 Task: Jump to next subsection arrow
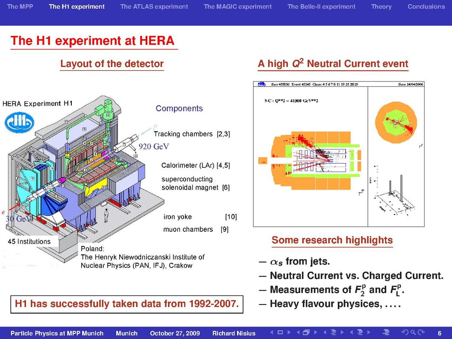342,332
